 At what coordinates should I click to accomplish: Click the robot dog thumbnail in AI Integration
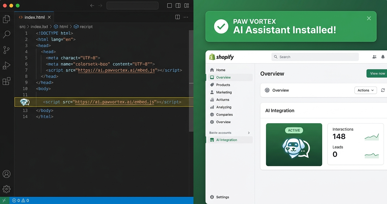tap(294, 145)
